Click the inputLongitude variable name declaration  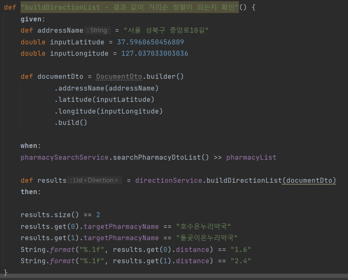(x=79, y=53)
